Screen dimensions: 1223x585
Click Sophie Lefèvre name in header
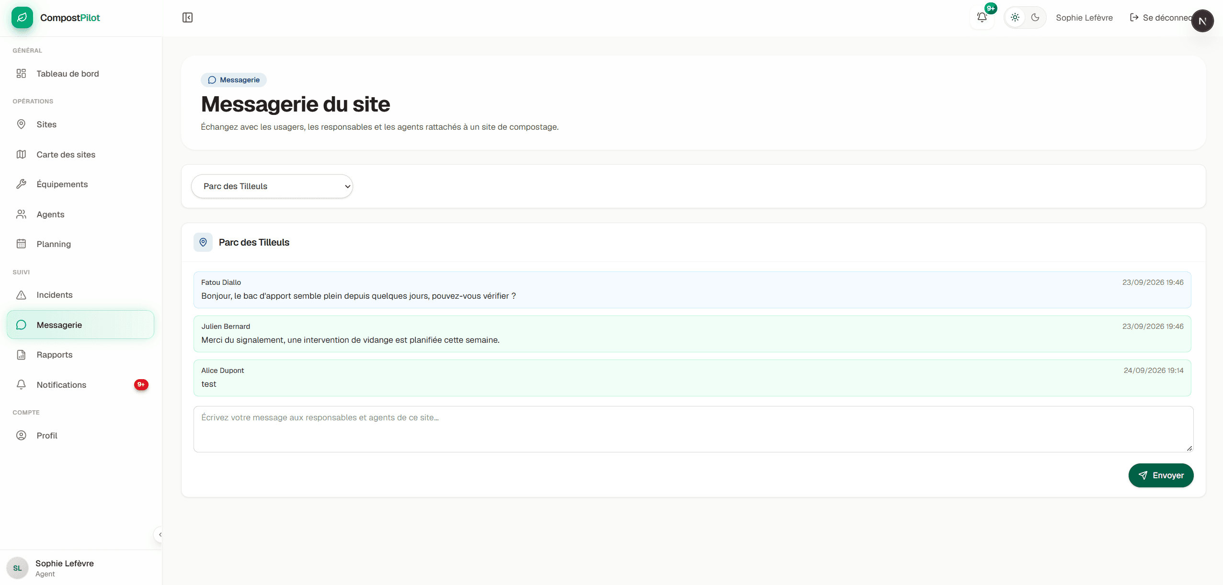click(x=1084, y=18)
